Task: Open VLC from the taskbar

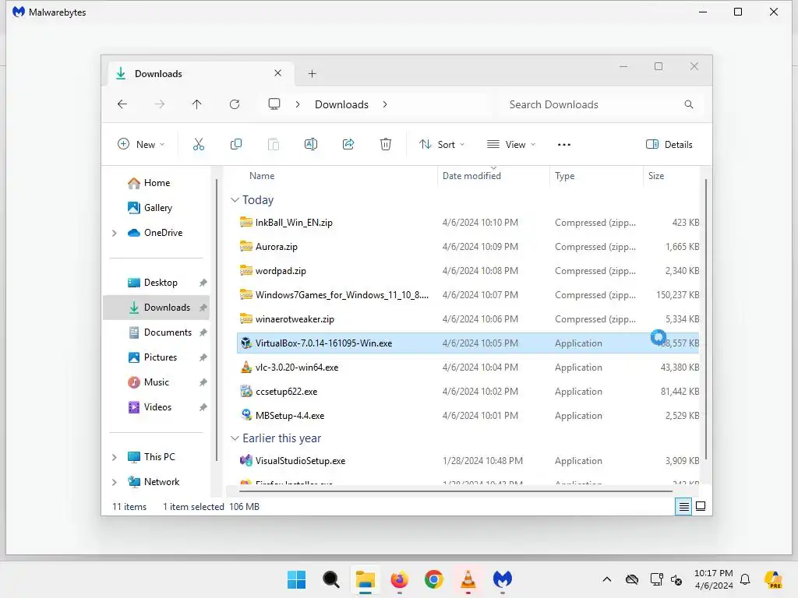Action: tap(468, 579)
